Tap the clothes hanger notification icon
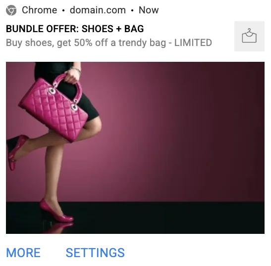 click(x=249, y=36)
